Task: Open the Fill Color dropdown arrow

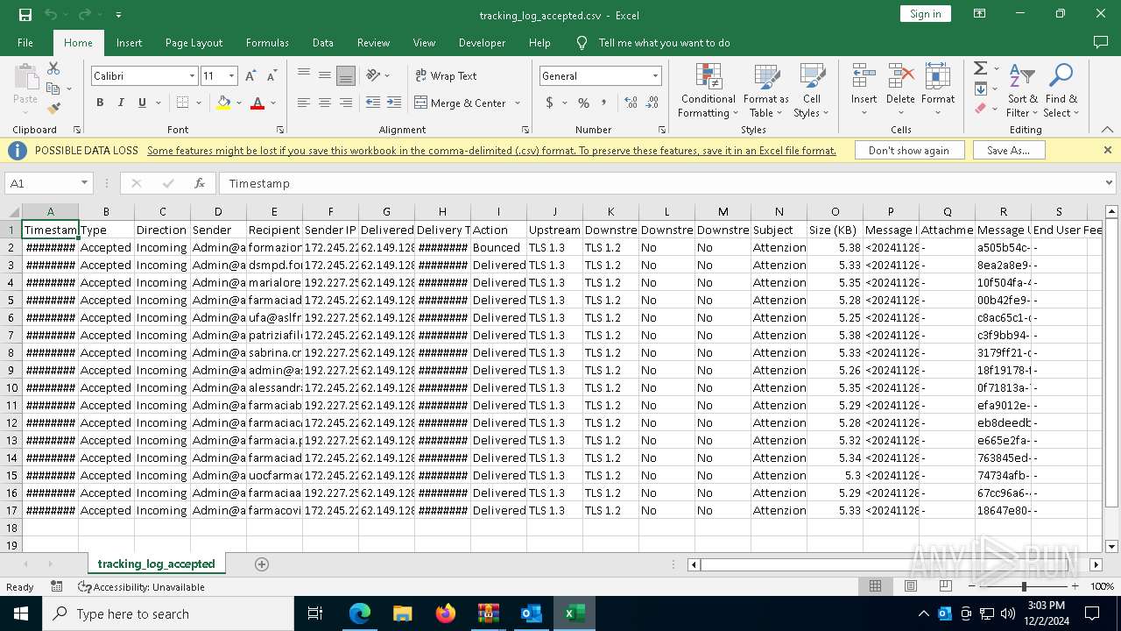Action: 238,103
